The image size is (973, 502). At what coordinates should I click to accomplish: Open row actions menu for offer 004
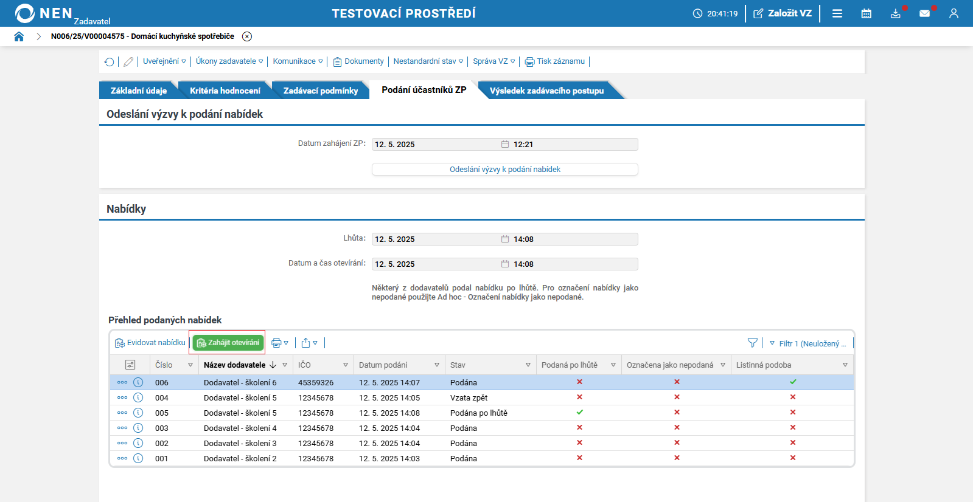(x=122, y=397)
